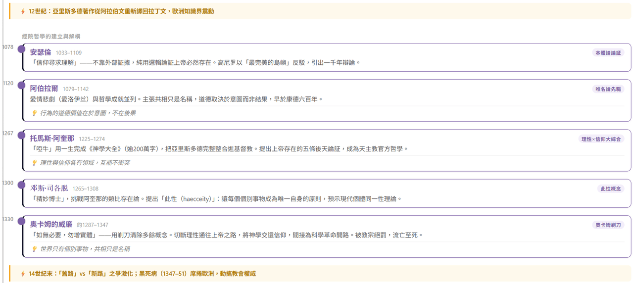
Task: Click the year label 1267 on the timeline
Action: point(8,133)
